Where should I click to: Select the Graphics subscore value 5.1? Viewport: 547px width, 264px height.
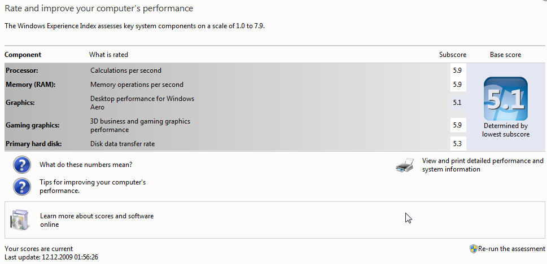tap(457, 103)
